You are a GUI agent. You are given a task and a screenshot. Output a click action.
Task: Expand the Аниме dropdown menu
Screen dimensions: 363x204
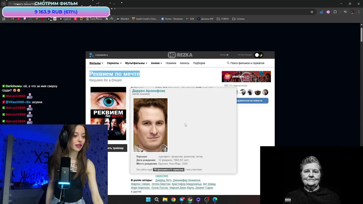[157, 63]
